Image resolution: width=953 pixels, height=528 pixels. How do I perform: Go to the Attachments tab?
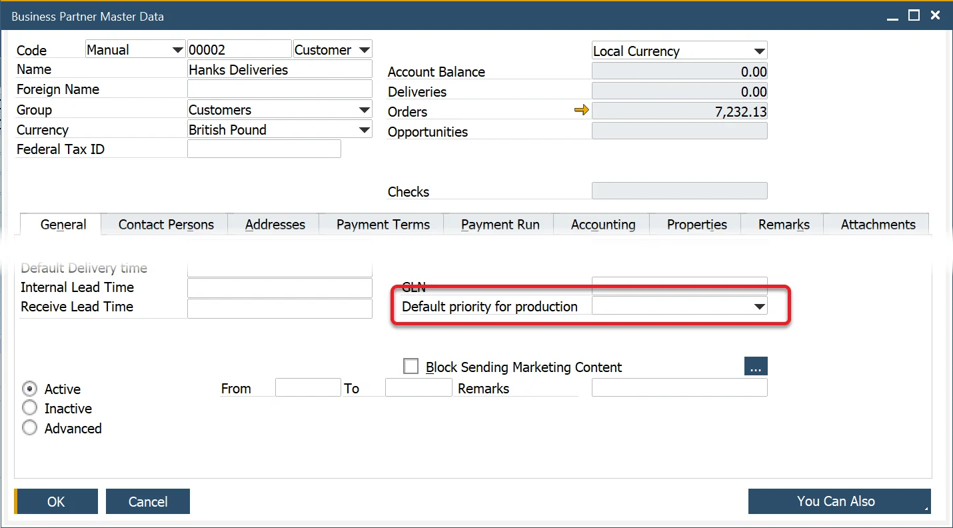878,225
